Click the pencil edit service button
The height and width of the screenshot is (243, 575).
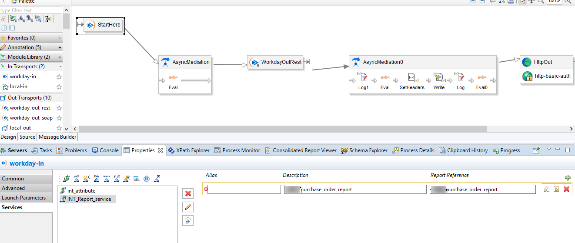point(188,207)
